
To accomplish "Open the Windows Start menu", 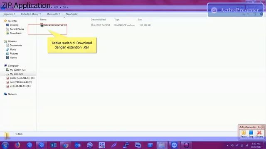I will click(x=5, y=145).
